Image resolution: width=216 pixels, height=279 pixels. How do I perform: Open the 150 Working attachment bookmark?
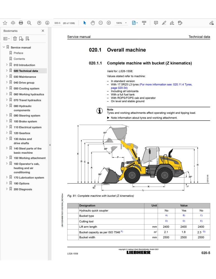tap(30, 158)
